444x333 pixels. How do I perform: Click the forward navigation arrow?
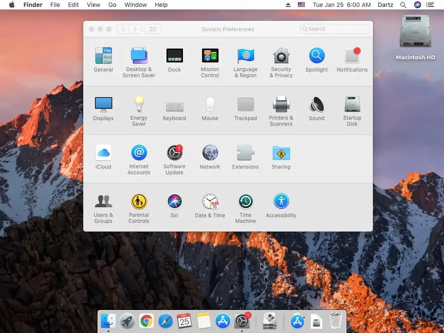(x=135, y=29)
